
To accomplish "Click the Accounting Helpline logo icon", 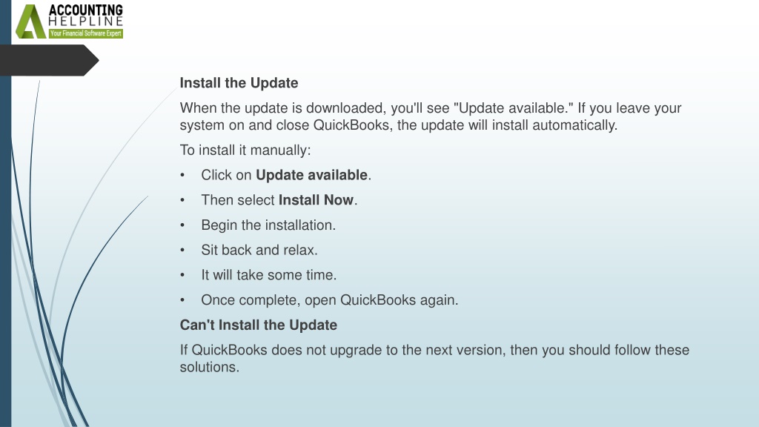I will [x=69, y=21].
